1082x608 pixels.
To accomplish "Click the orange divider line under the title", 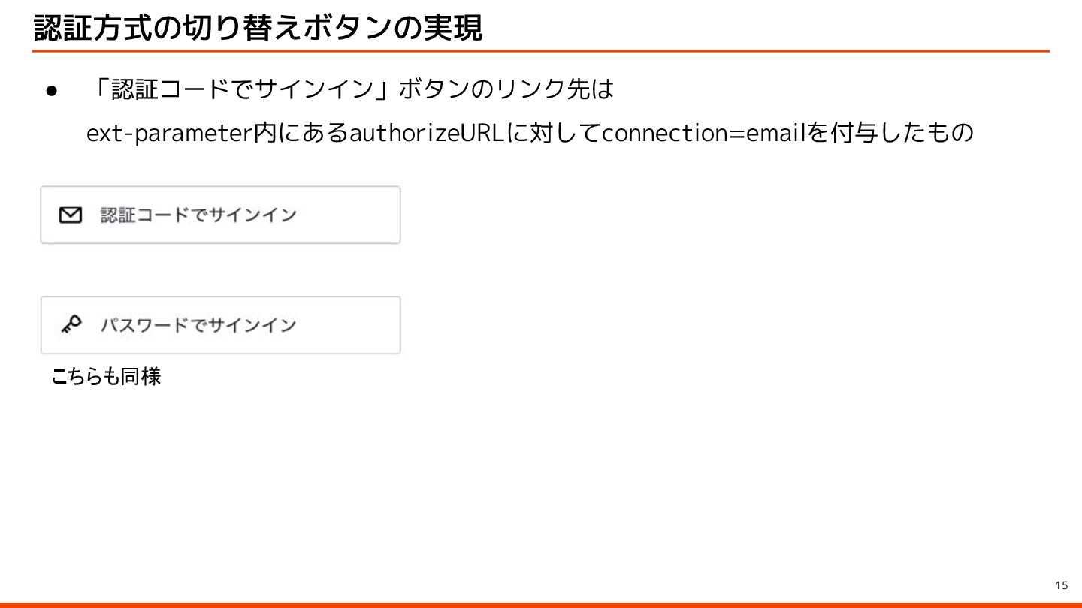I will click(541, 51).
